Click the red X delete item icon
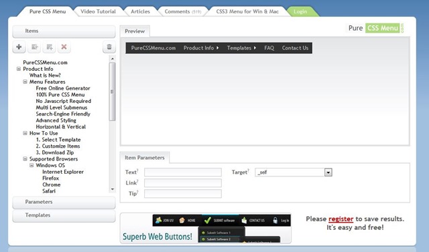Image resolution: width=429 pixels, height=252 pixels. (x=64, y=47)
